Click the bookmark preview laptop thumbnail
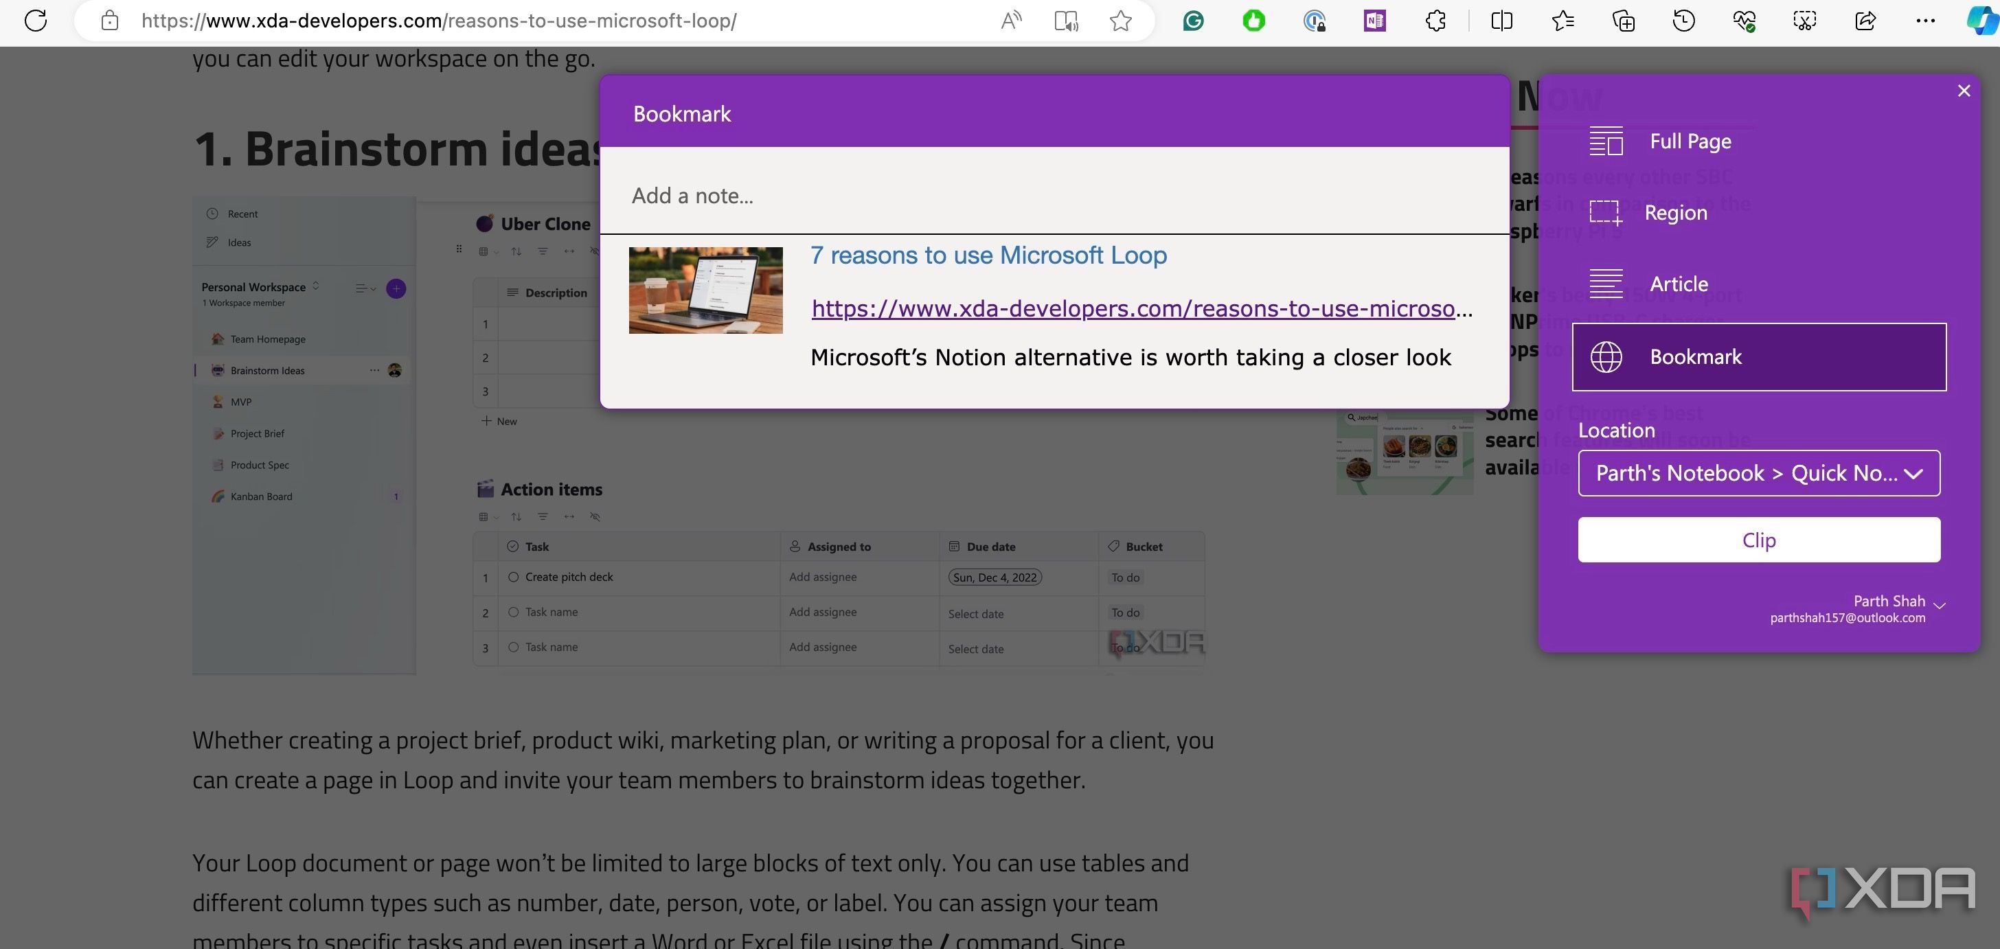The image size is (2000, 949). (706, 290)
